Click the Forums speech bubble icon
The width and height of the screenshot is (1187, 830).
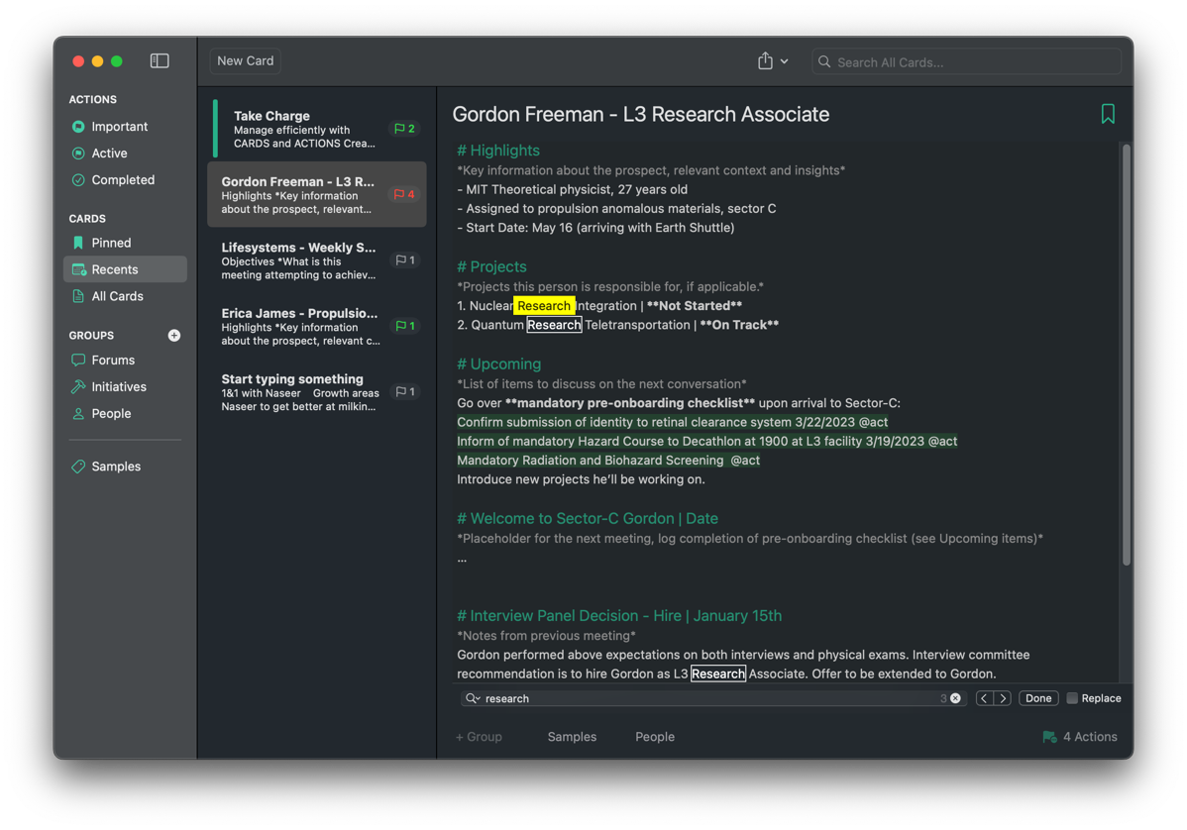click(78, 361)
